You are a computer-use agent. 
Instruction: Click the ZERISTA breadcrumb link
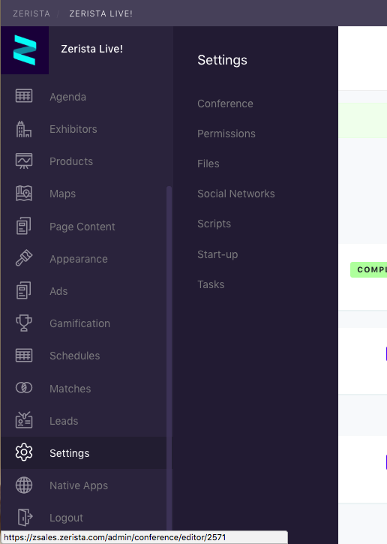click(x=31, y=14)
